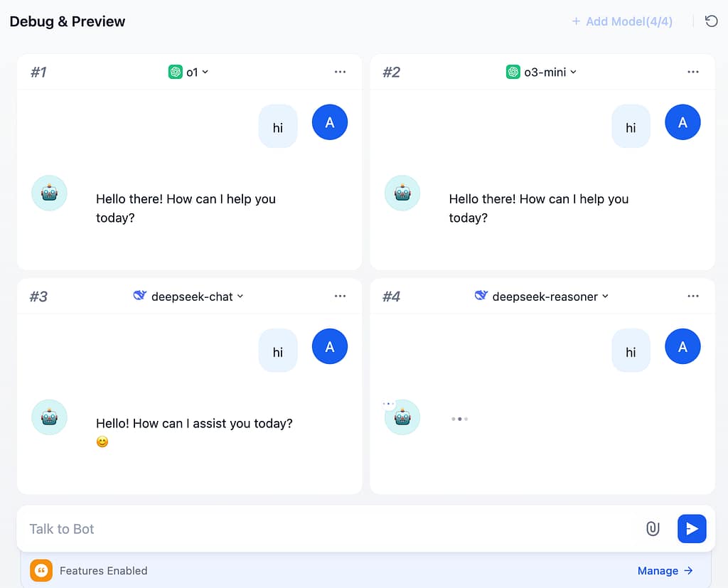Open the o3-mini model selector
The width and height of the screenshot is (728, 588).
pyautogui.click(x=542, y=72)
